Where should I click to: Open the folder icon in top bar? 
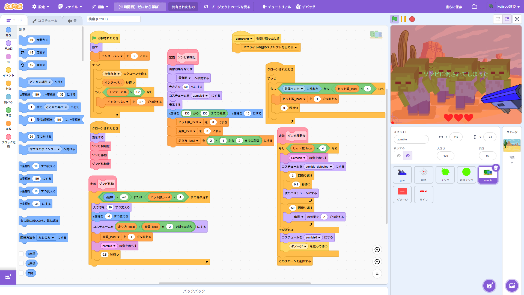[x=474, y=7]
